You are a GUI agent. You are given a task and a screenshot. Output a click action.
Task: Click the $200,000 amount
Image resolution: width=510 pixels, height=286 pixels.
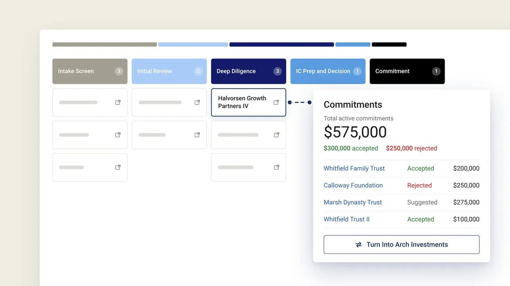coord(466,169)
